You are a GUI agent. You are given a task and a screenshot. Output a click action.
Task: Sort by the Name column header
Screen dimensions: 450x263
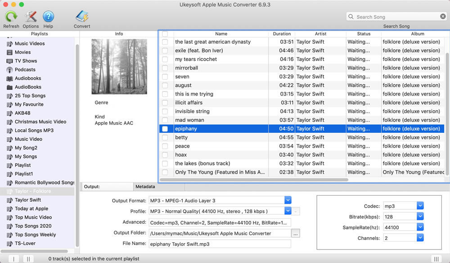(x=221, y=34)
